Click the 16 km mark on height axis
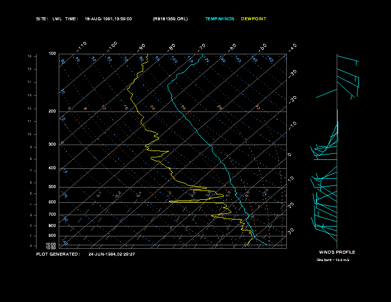The image size is (391, 302). tap(30, 56)
